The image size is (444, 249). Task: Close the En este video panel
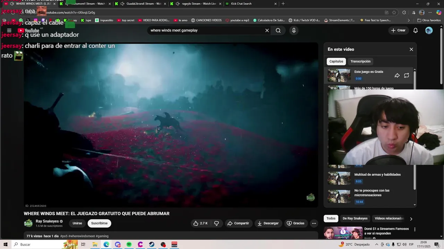click(x=411, y=49)
